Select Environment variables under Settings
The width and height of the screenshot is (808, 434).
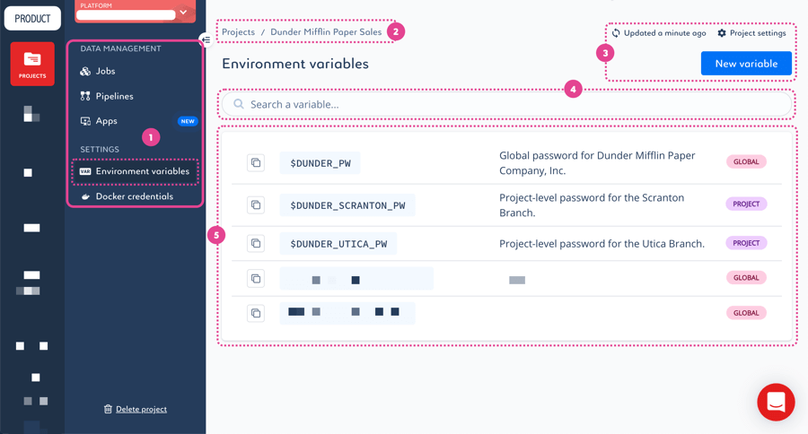coord(135,171)
